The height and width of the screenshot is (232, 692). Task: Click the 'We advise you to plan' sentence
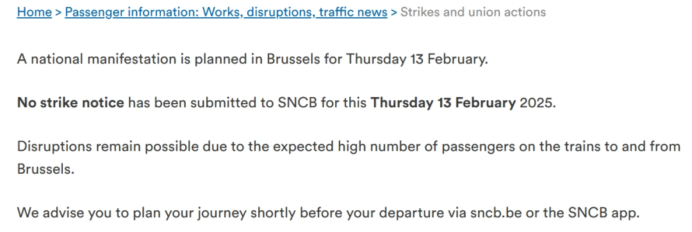tap(328, 213)
